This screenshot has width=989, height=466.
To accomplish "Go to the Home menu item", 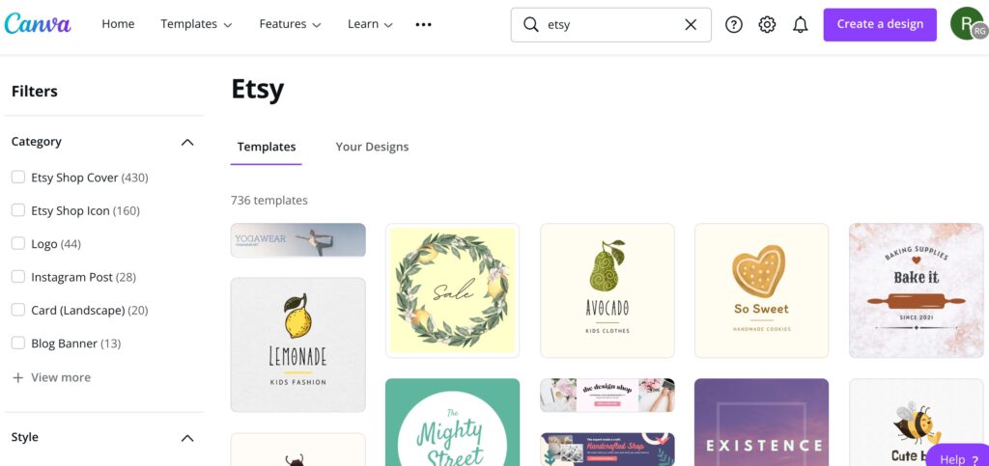I will click(118, 24).
